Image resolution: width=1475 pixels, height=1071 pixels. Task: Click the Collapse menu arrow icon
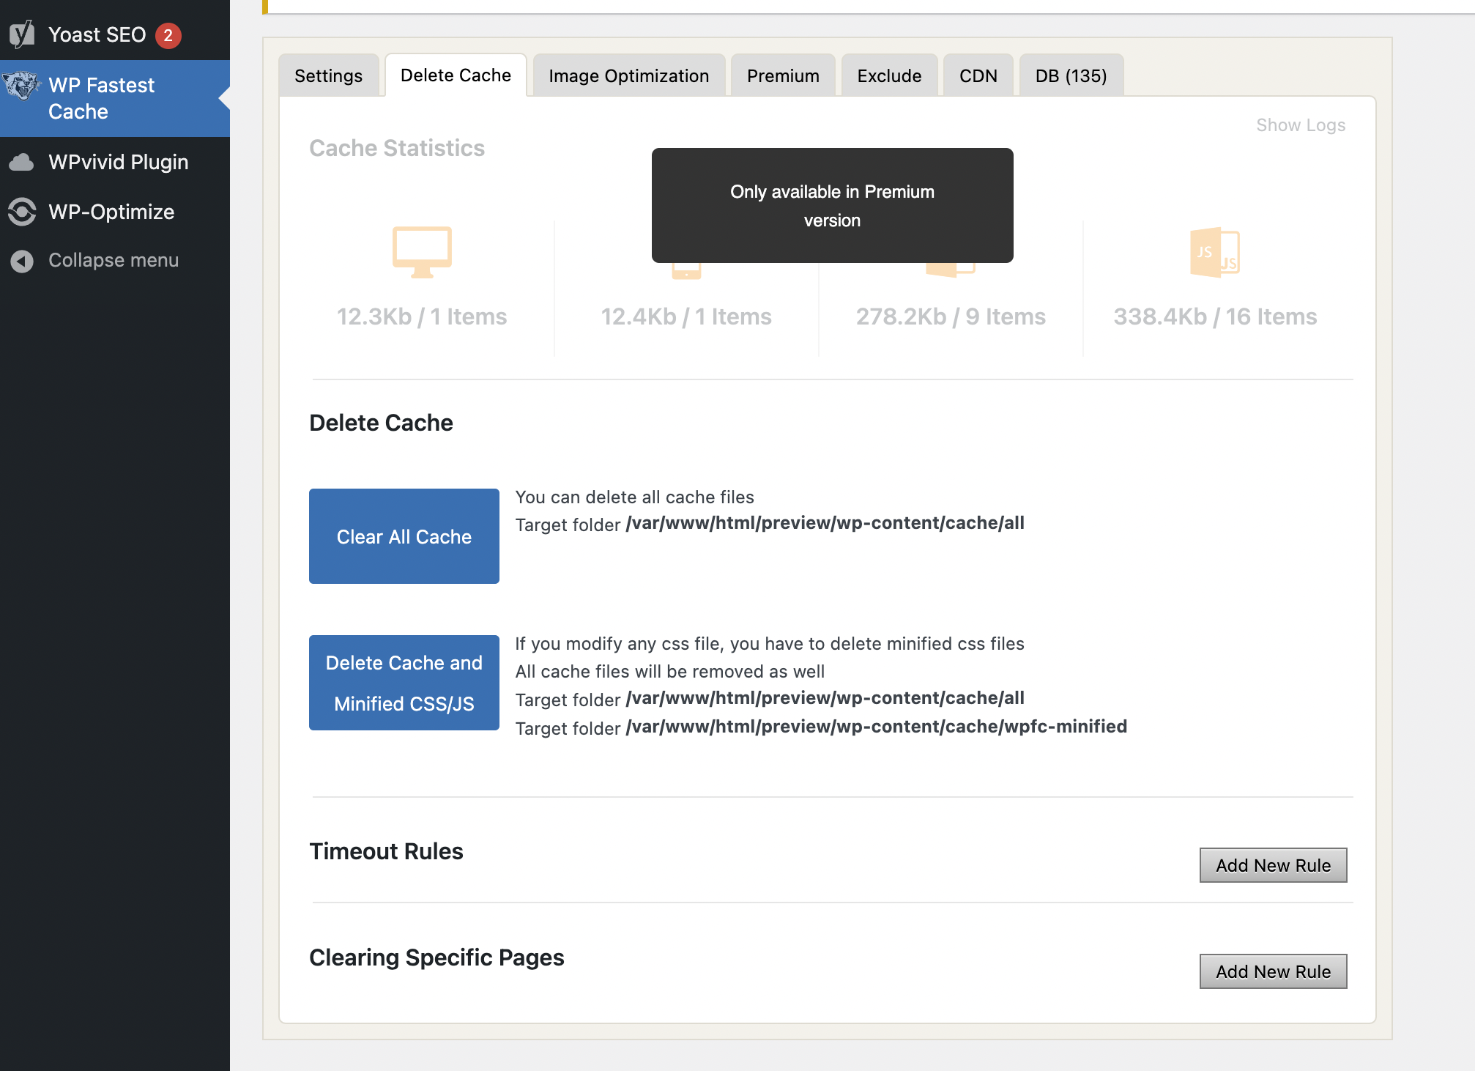[22, 261]
